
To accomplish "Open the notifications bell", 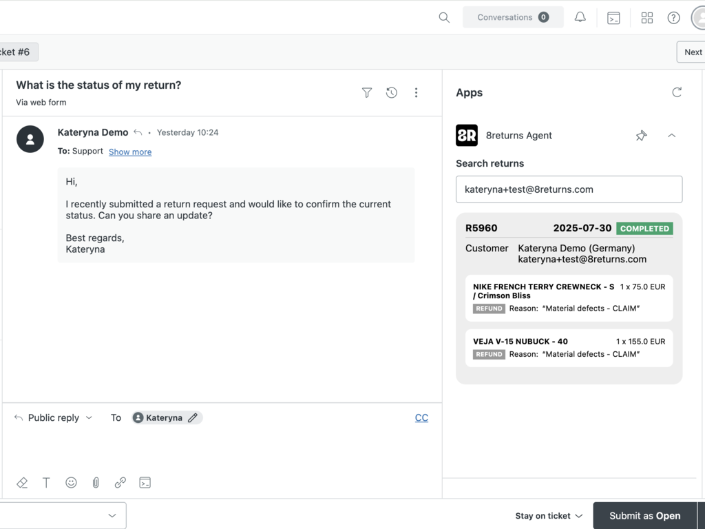I will tap(580, 17).
